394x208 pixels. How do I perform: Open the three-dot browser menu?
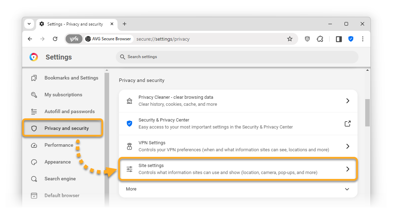point(363,39)
